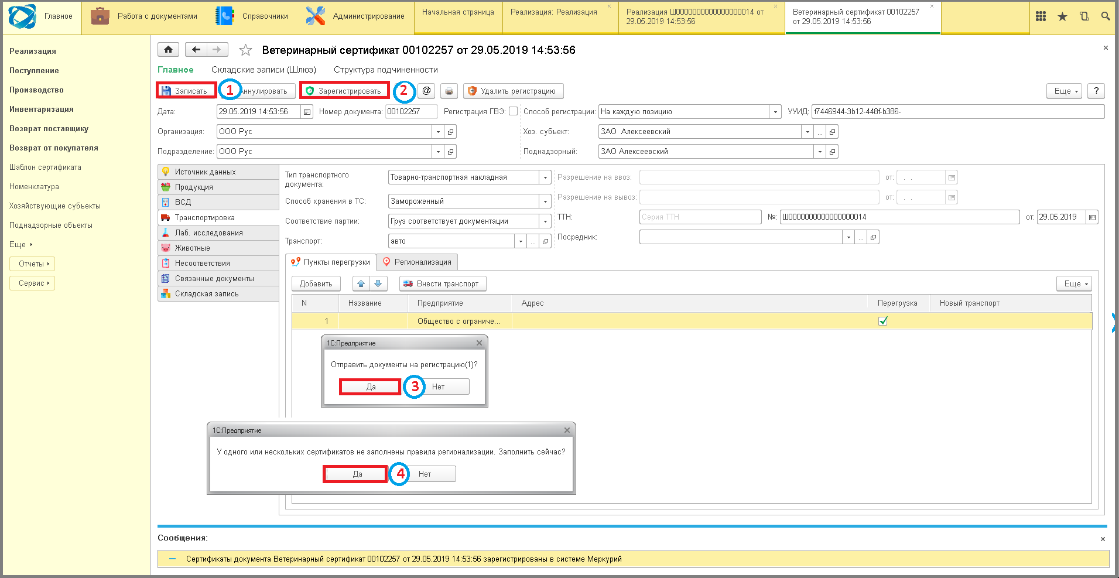Move the row up with blue arrow
This screenshot has width=1119, height=578.
click(x=361, y=283)
